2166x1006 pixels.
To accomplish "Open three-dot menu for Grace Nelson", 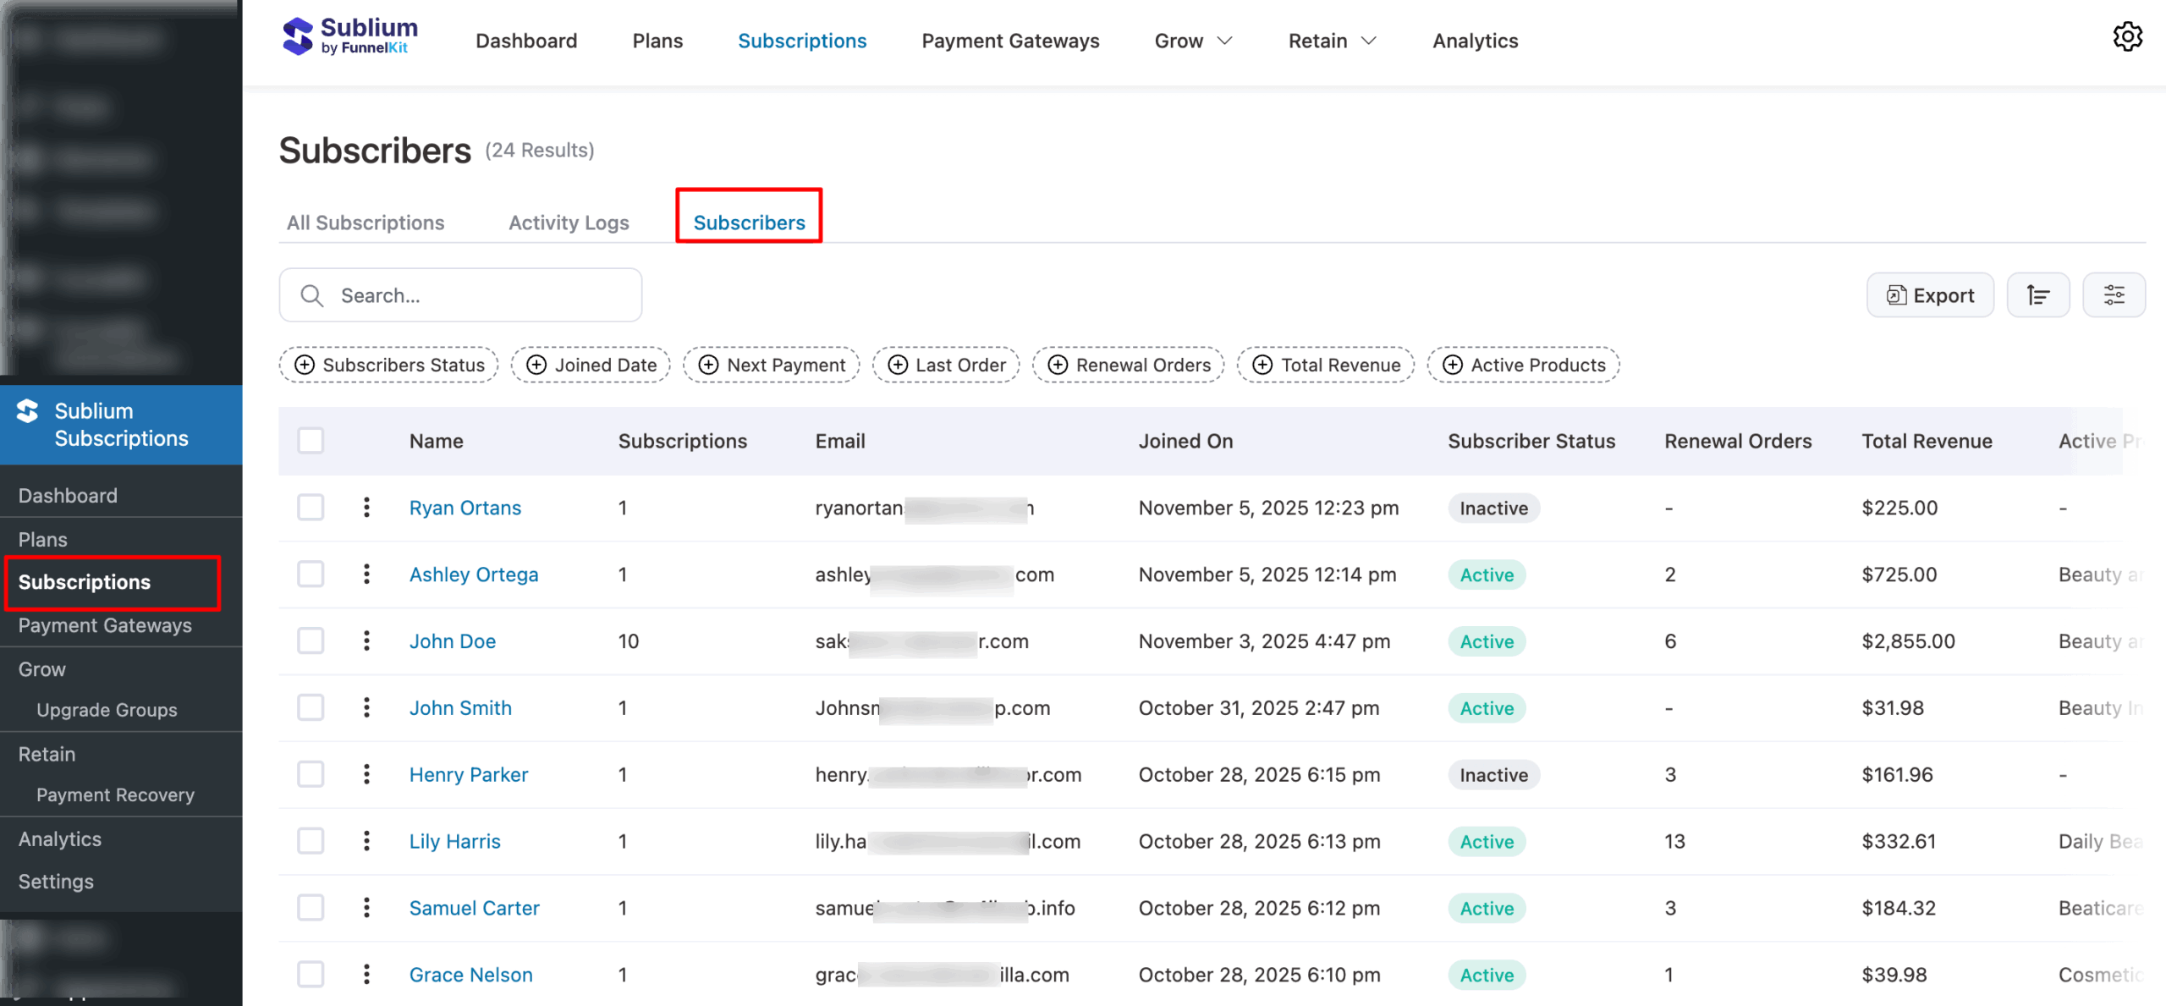I will click(x=366, y=975).
